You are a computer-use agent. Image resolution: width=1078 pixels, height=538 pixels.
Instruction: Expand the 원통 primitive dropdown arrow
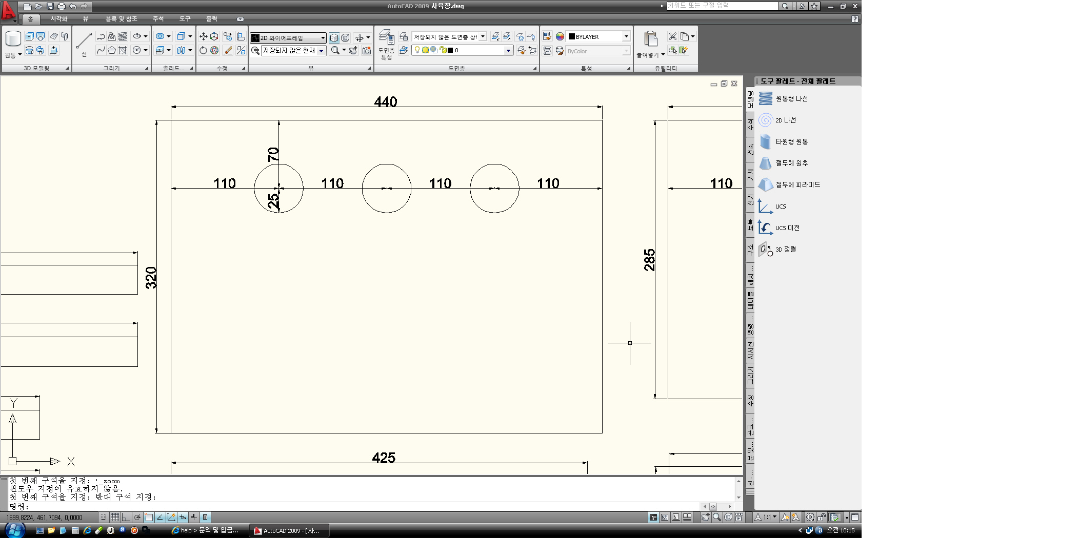(19, 54)
